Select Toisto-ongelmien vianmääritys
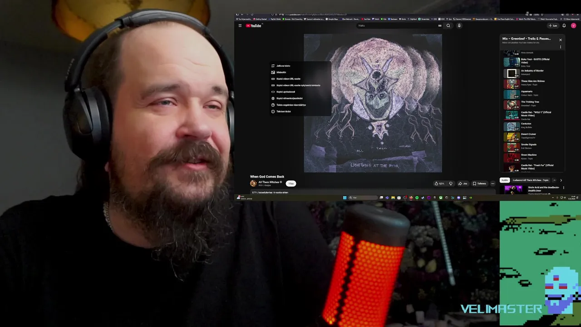This screenshot has width=581, height=327. click(x=300, y=105)
